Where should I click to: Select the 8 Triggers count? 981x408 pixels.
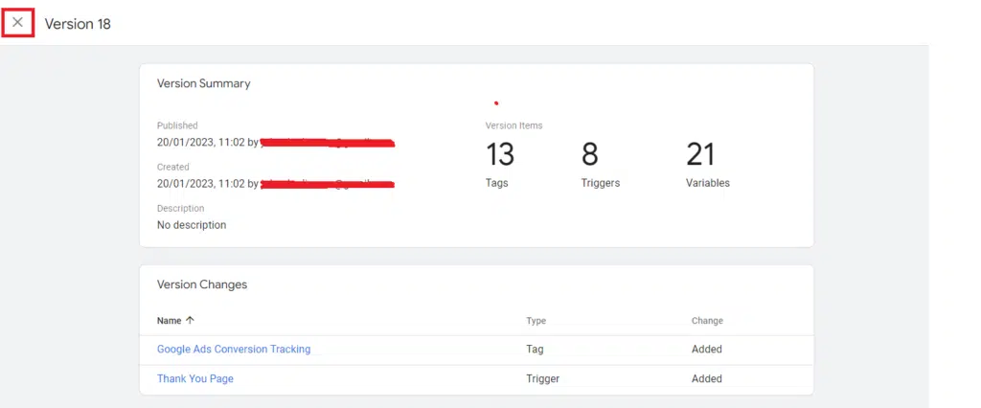tap(590, 154)
